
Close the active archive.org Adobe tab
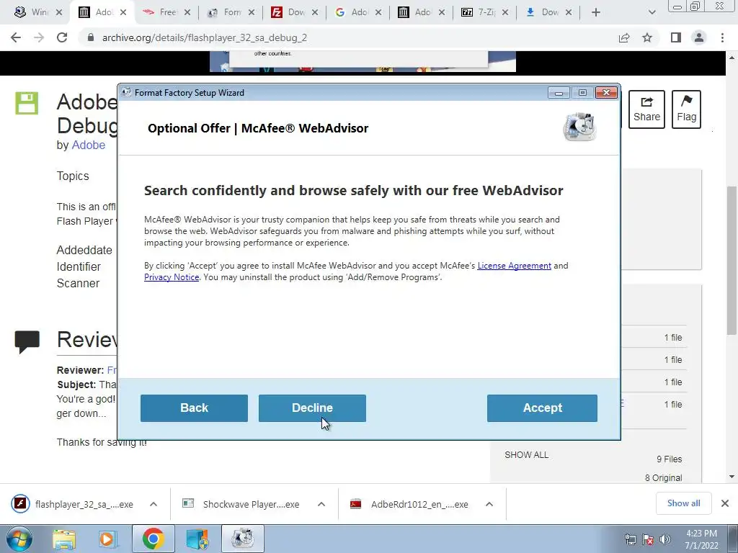(x=123, y=12)
